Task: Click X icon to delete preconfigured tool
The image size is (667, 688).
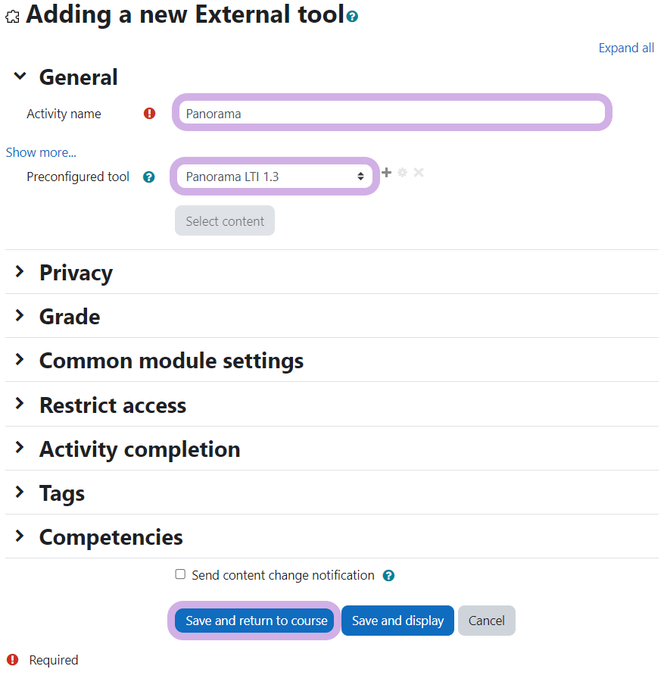Action: (419, 173)
